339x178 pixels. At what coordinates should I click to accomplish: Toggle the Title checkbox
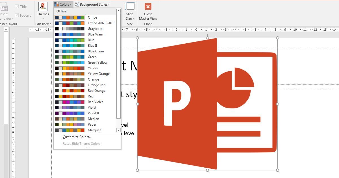(x=17, y=6)
